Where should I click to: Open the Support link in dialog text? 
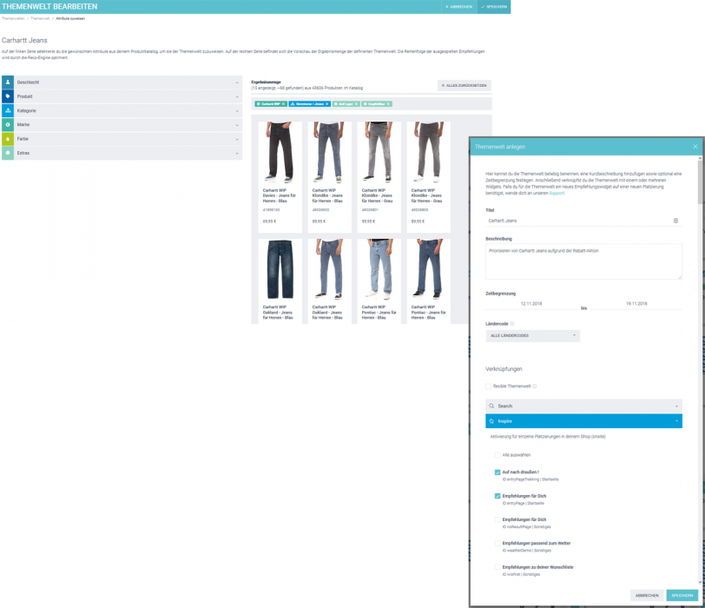pyautogui.click(x=557, y=193)
